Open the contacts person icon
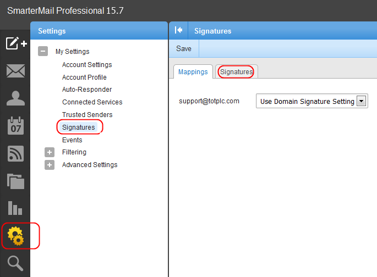 tap(15, 98)
